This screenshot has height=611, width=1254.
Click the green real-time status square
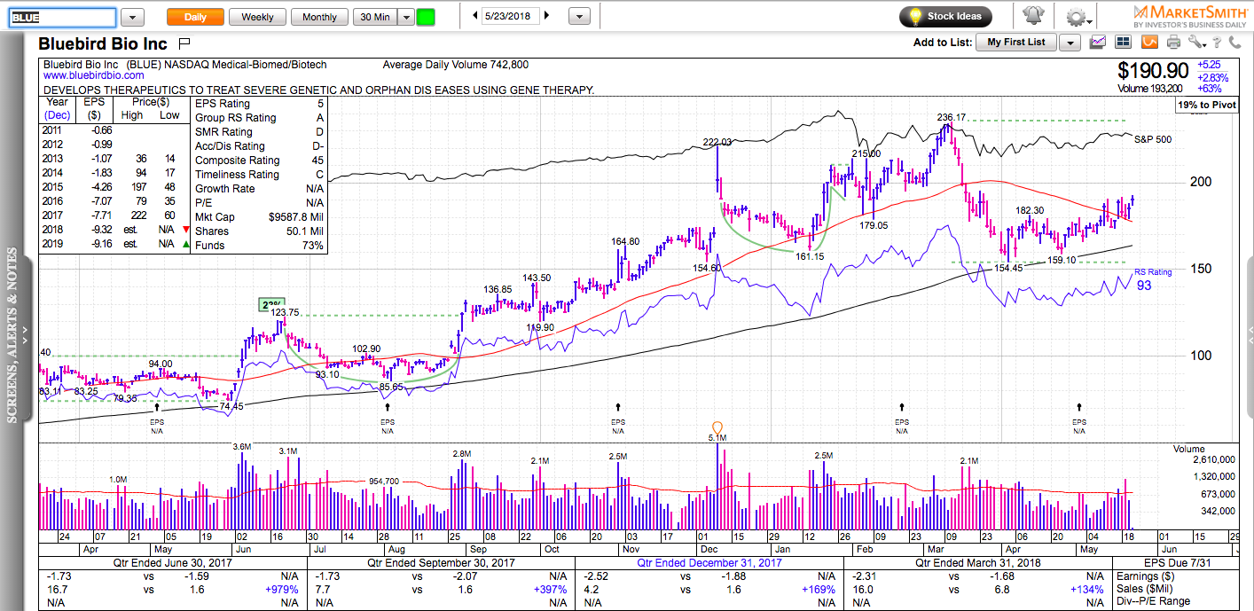(x=426, y=17)
